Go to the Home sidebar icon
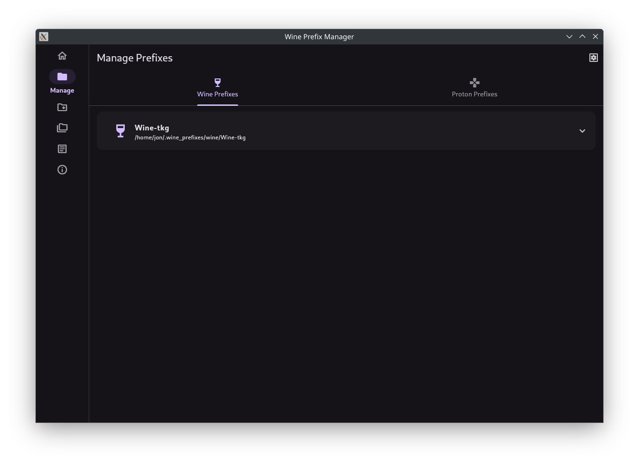The width and height of the screenshot is (639, 465). [x=62, y=56]
